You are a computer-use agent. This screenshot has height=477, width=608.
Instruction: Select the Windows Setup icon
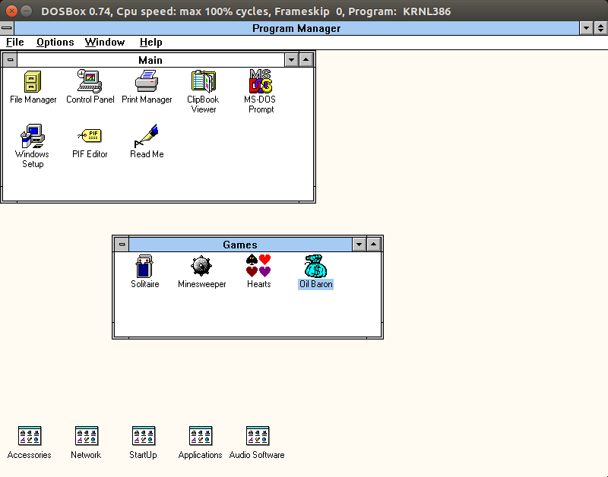pos(33,136)
